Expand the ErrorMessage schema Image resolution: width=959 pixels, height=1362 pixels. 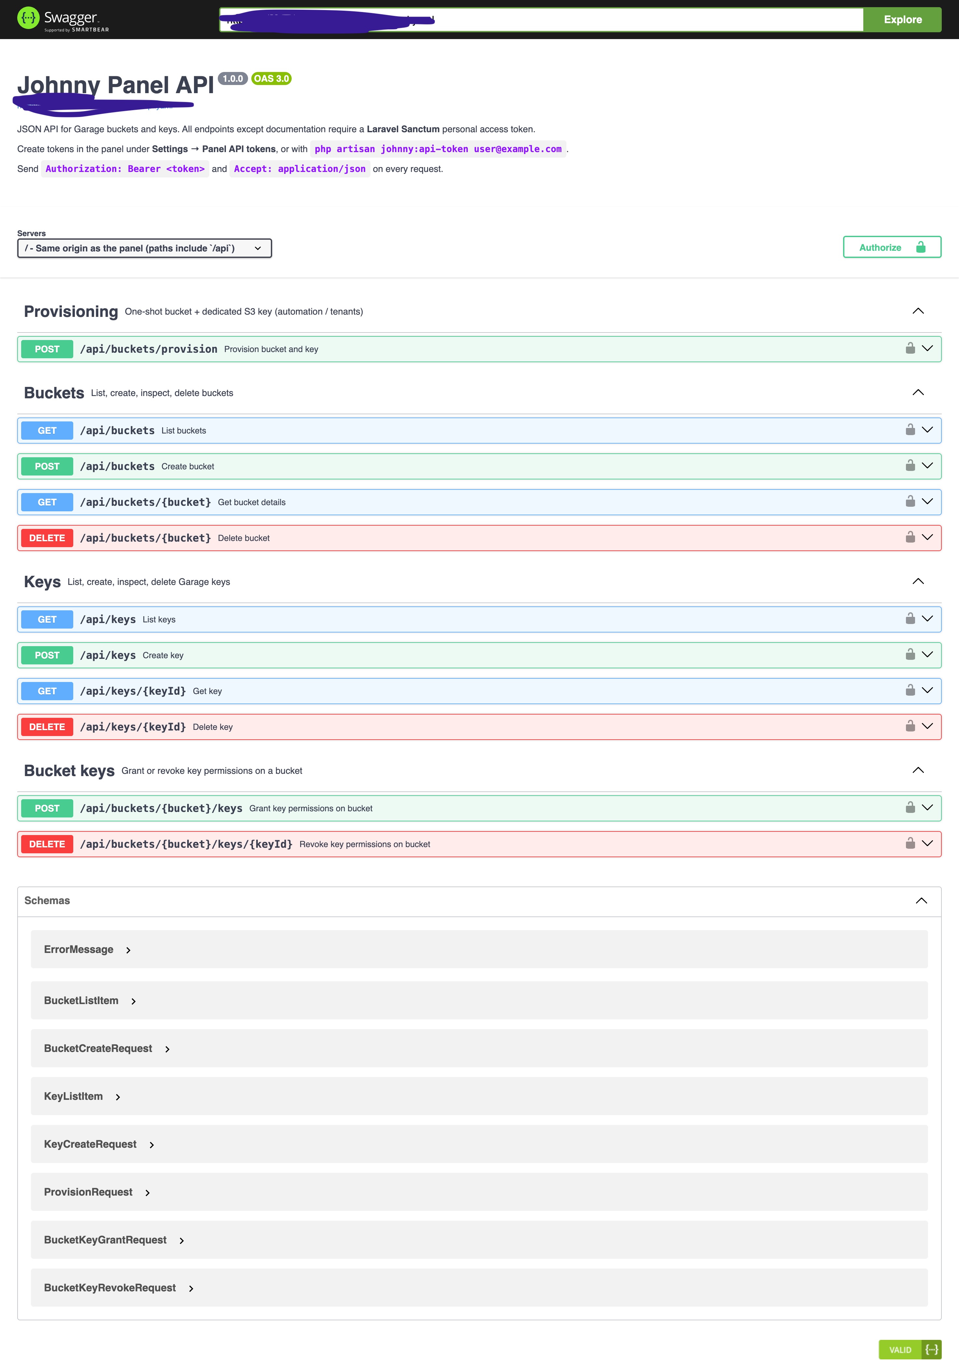[128, 950]
